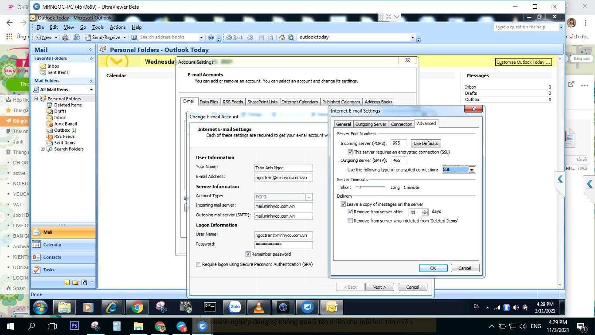Expand Search Folders tree node
The height and width of the screenshot is (335, 595).
pyautogui.click(x=43, y=149)
